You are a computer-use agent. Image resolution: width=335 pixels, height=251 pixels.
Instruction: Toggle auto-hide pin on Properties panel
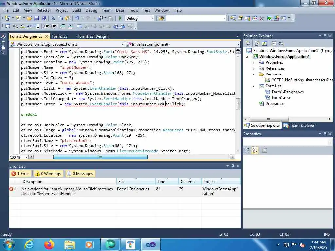tap(325, 134)
